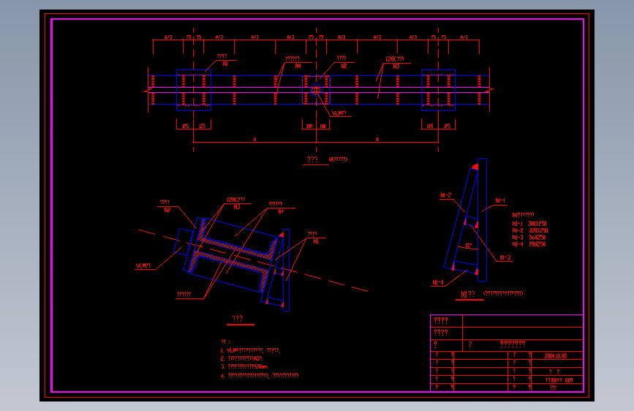Viewport: 634px width, 411px height.
Task: Select the N1?? detail view title
Action: click(468, 295)
